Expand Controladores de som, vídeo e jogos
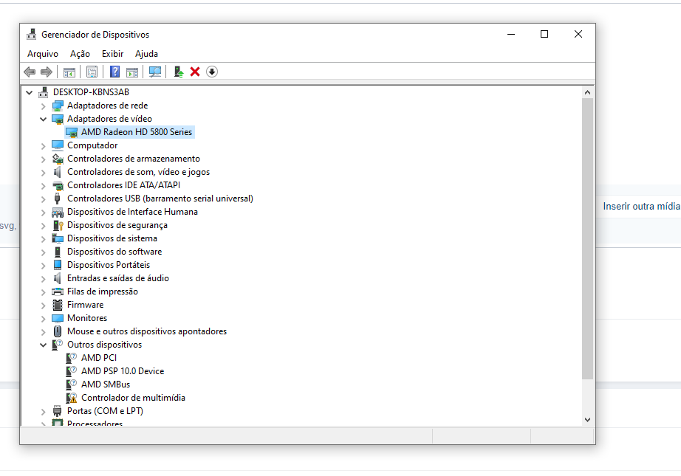 click(x=43, y=172)
